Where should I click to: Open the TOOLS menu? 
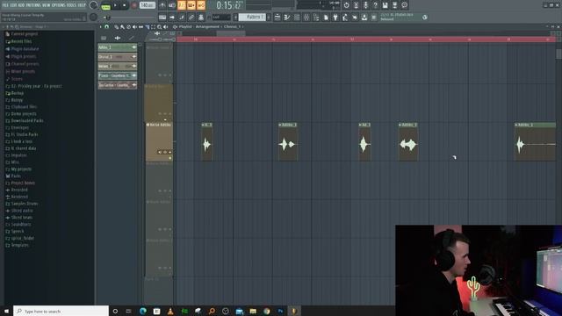click(x=71, y=5)
